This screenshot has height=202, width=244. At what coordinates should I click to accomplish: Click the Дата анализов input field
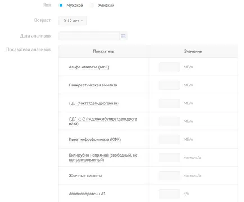[x=89, y=36]
